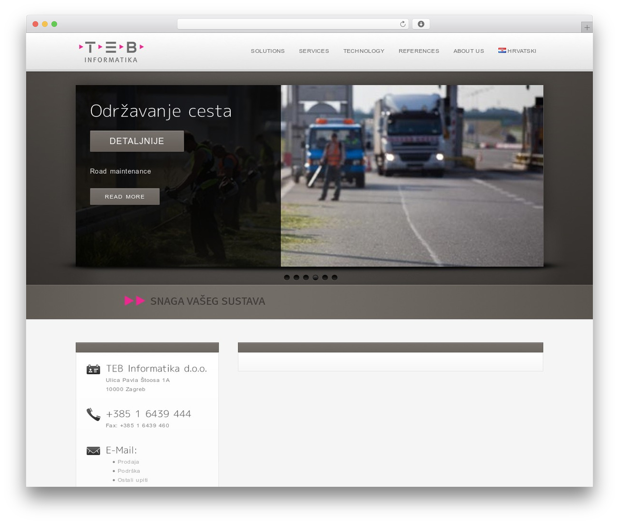The width and height of the screenshot is (619, 524).
Task: Click the TEB Informatika logo
Action: coord(111,52)
